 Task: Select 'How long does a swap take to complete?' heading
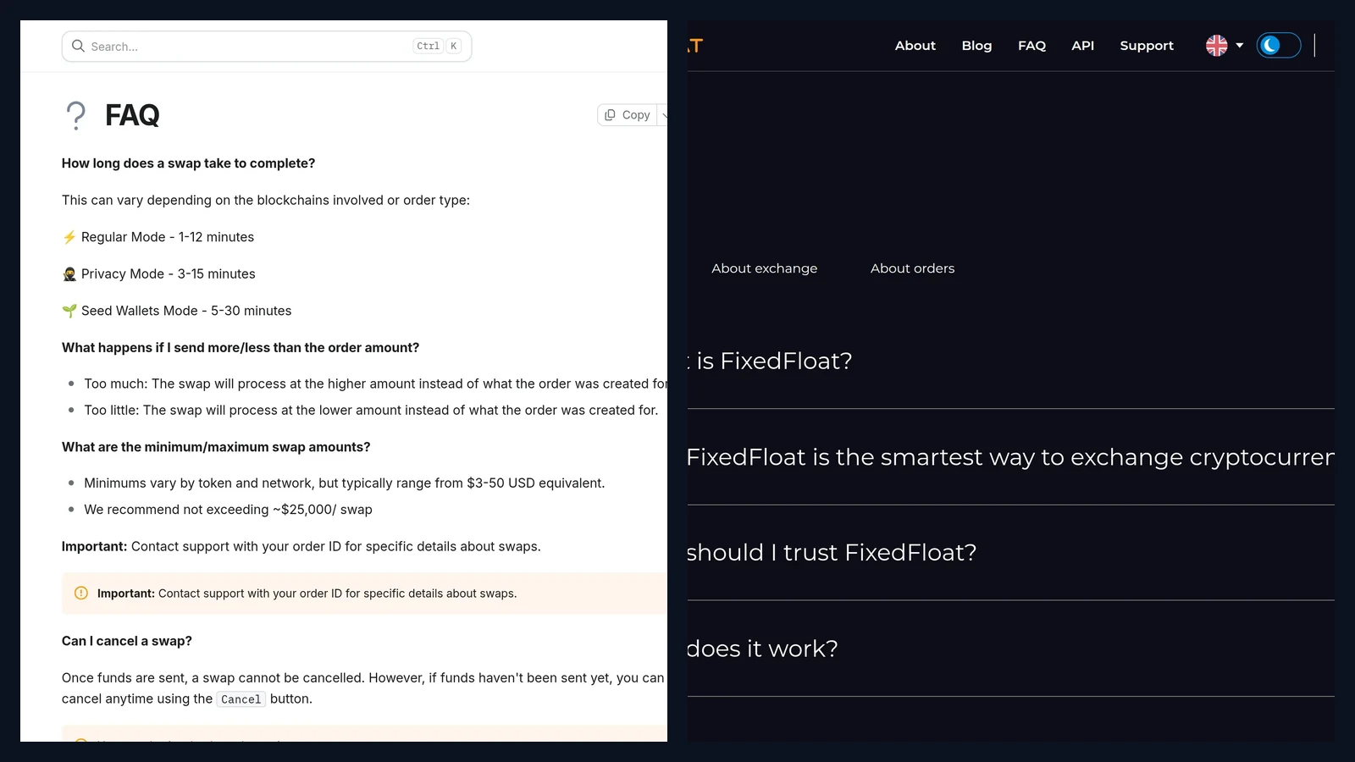tap(188, 163)
